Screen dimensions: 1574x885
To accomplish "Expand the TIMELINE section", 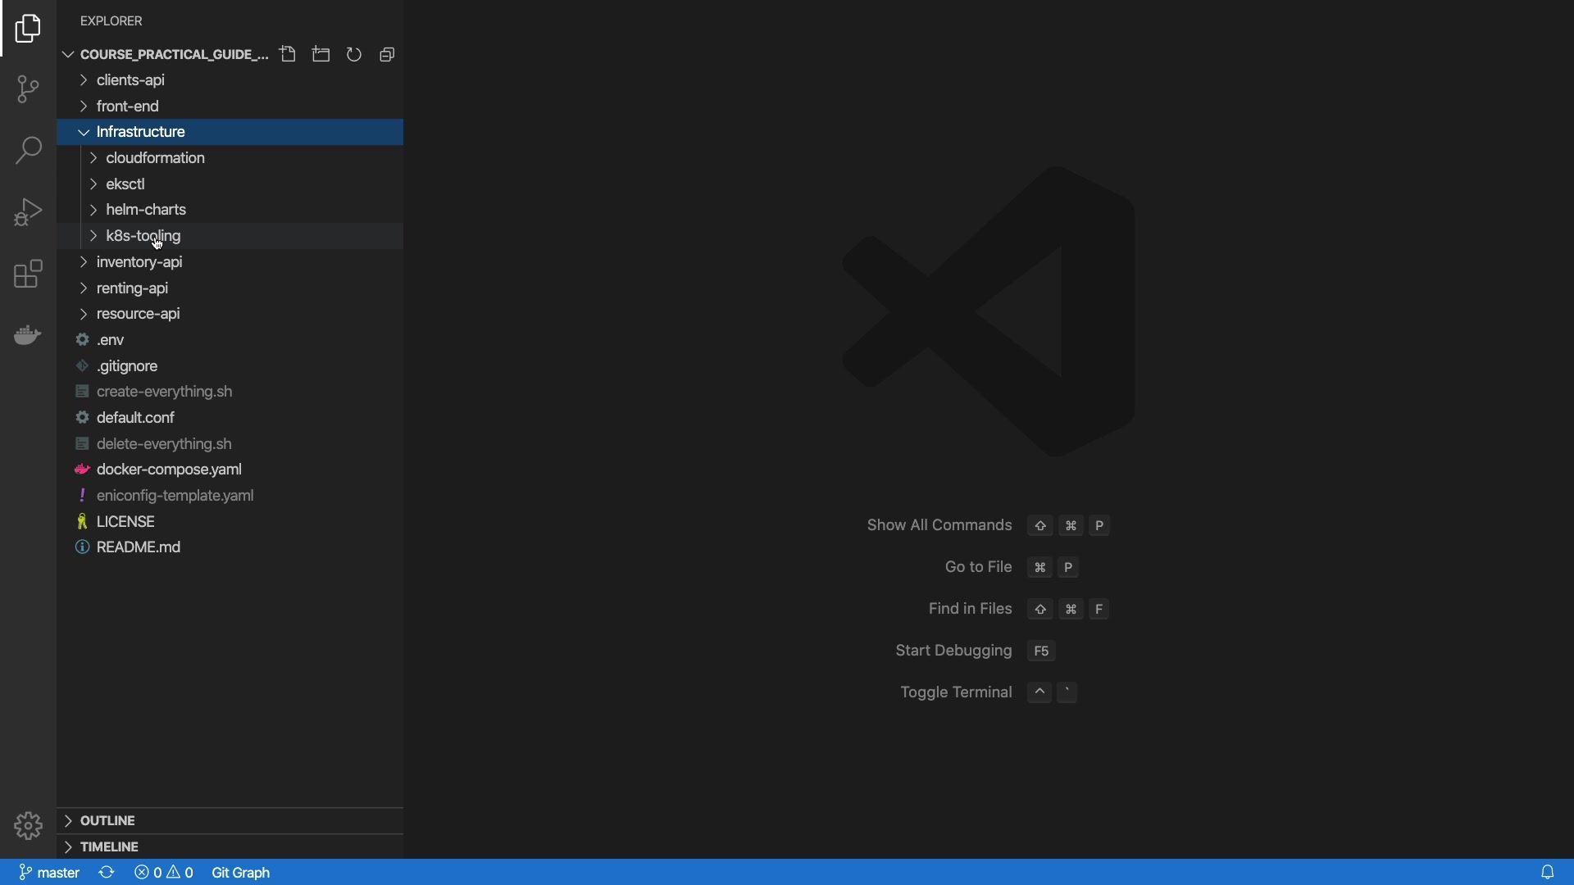I will [x=109, y=846].
